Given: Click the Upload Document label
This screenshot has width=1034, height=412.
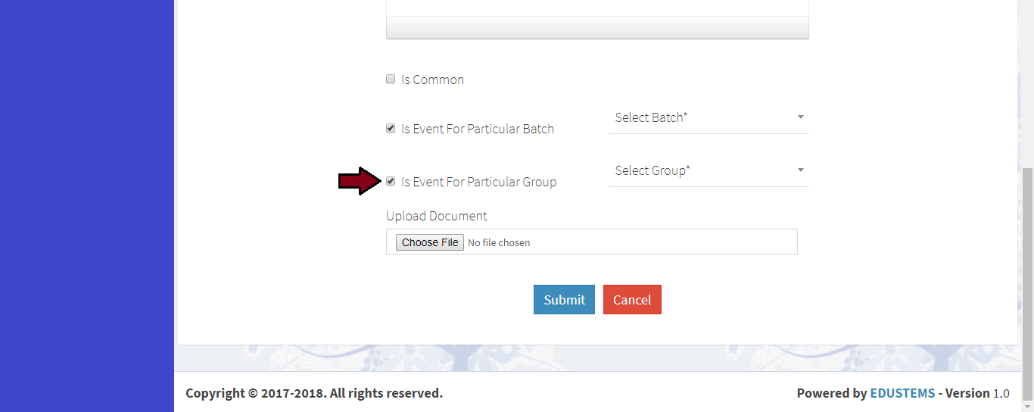Looking at the screenshot, I should [437, 216].
